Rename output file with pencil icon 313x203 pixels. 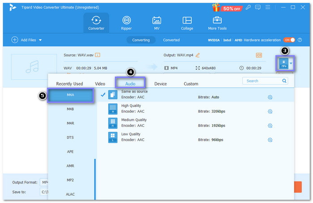[x=198, y=55]
